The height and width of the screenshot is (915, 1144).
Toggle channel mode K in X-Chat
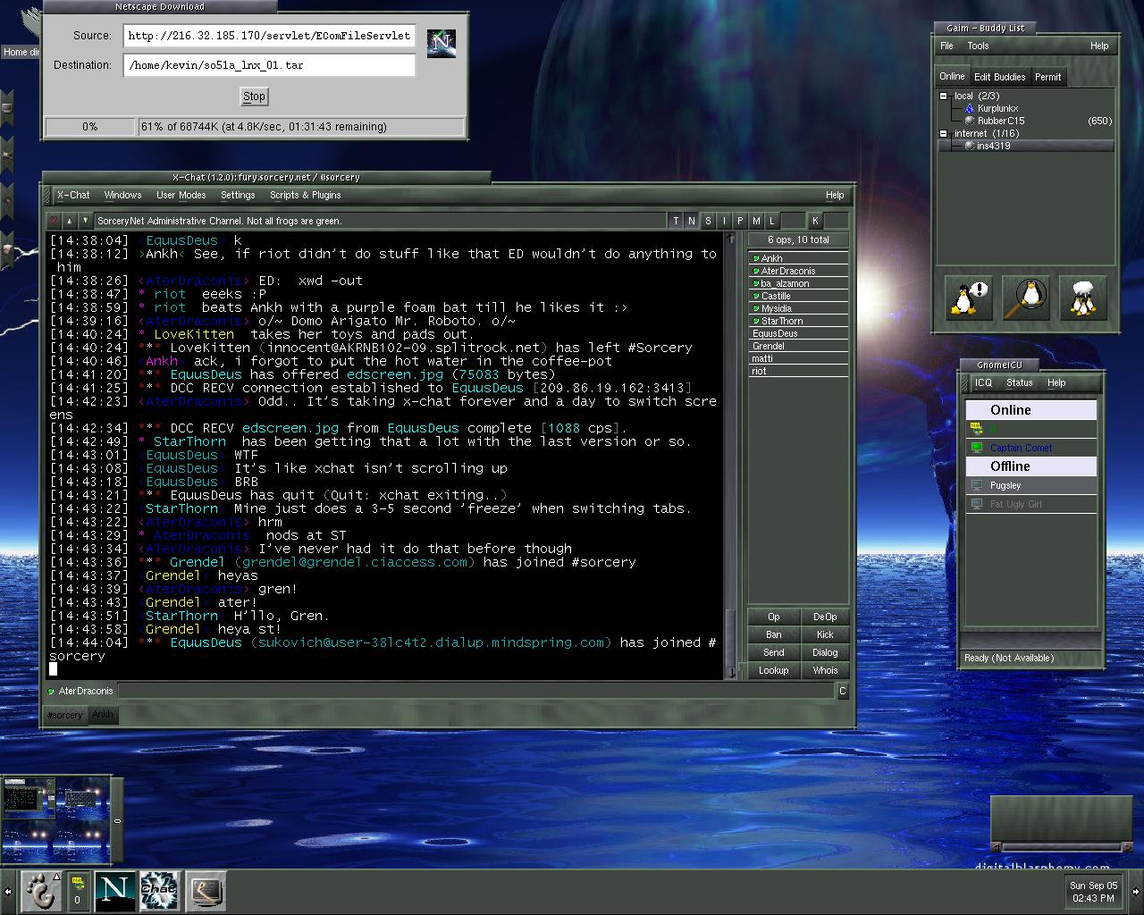click(815, 221)
